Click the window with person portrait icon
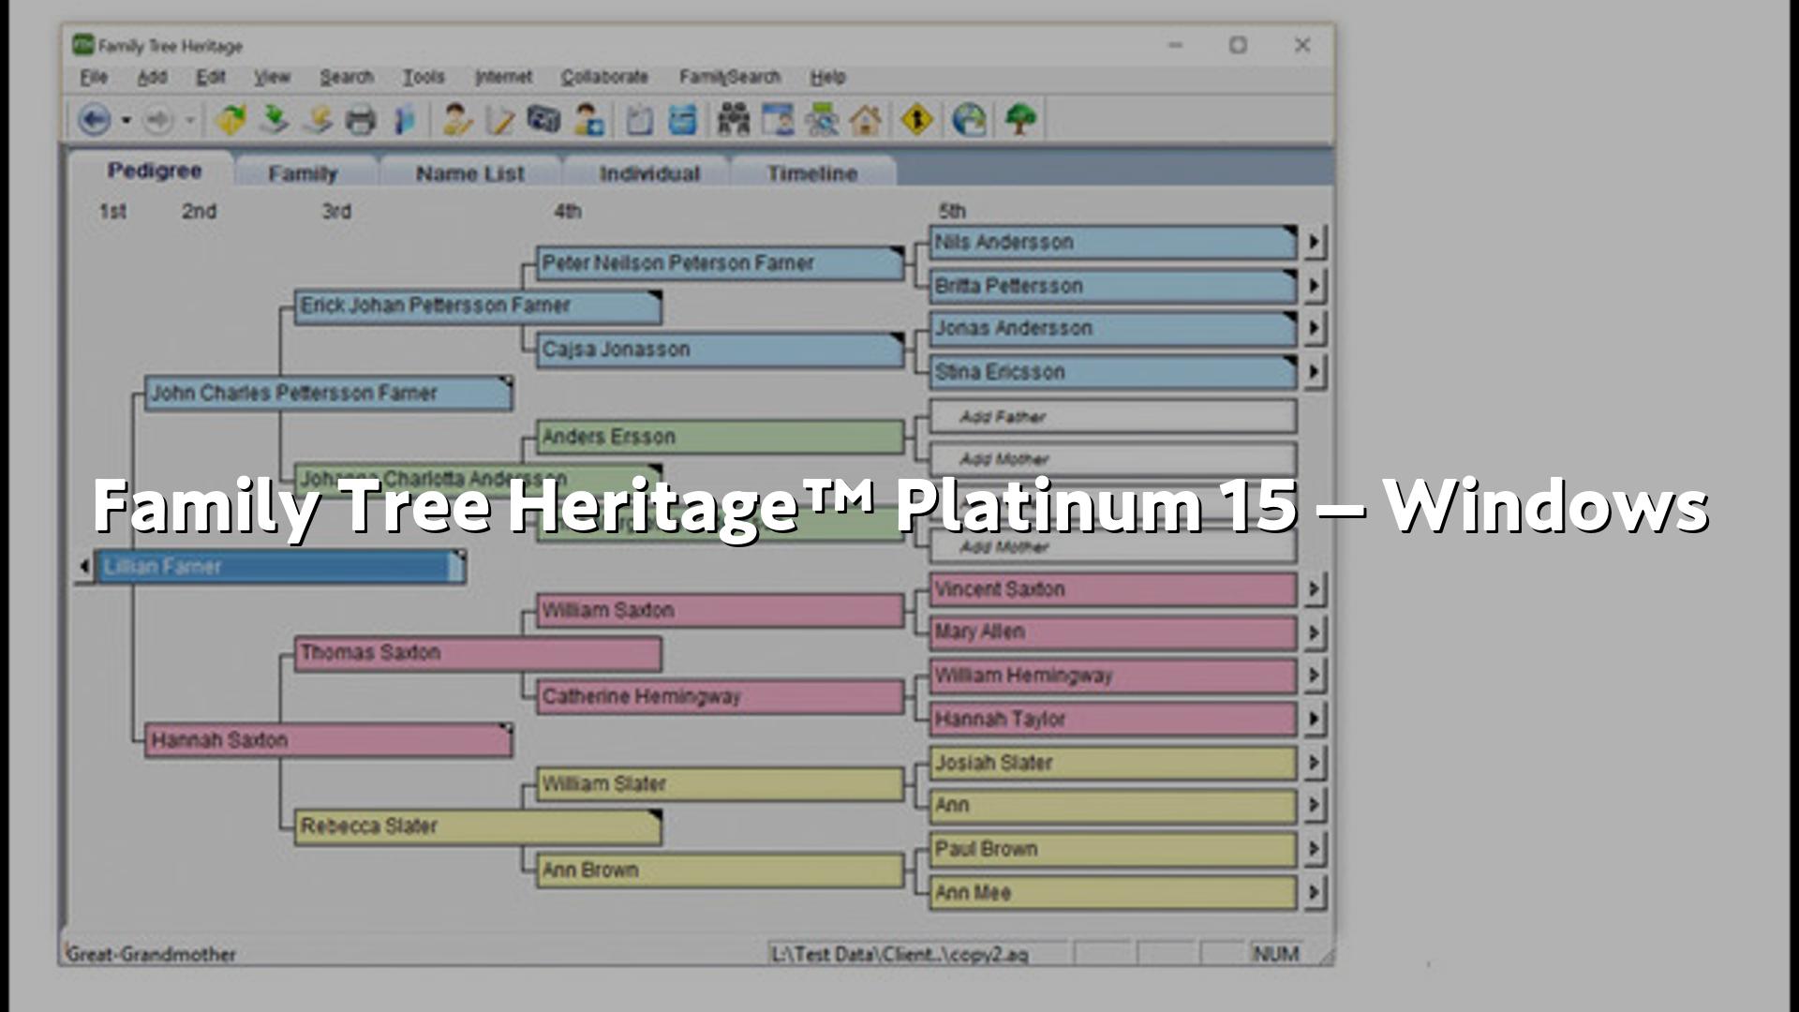Screen dimensions: 1799x1012 (778, 120)
